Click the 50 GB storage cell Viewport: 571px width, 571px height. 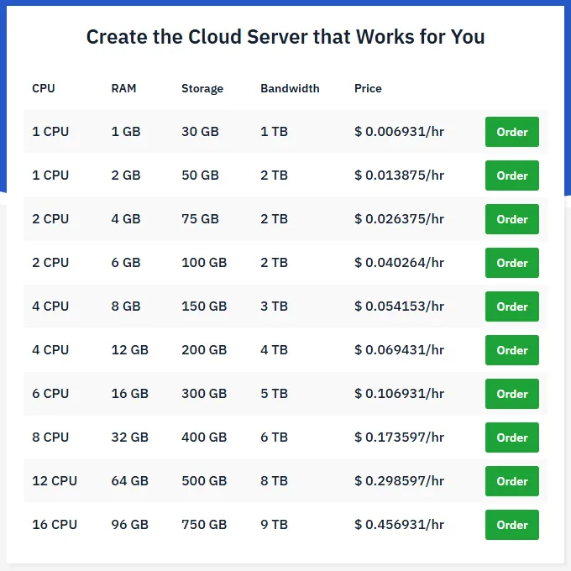click(x=200, y=175)
